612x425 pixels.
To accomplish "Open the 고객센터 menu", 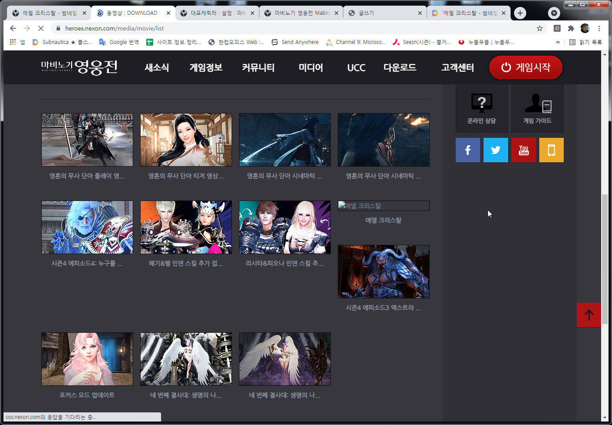I will click(457, 67).
